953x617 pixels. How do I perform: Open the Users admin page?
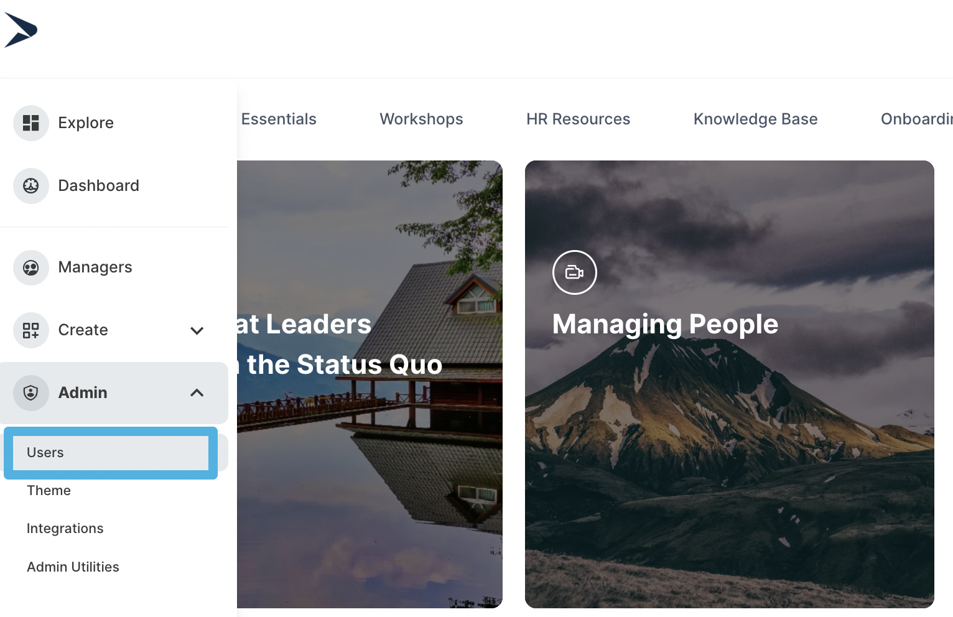(x=45, y=453)
